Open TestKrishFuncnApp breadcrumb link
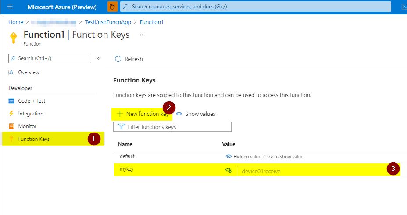Screen dimensions: 407x215 (108, 22)
